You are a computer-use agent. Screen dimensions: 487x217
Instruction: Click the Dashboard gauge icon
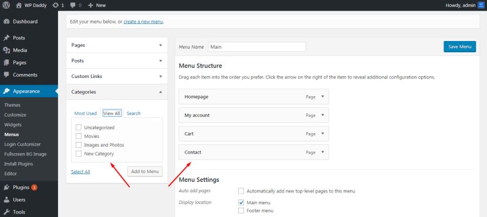[x=6, y=22]
